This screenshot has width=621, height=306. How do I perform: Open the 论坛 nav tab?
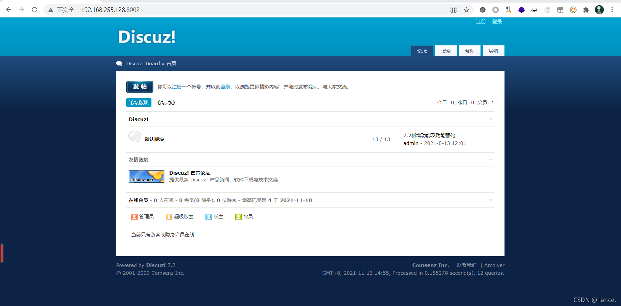click(x=422, y=51)
